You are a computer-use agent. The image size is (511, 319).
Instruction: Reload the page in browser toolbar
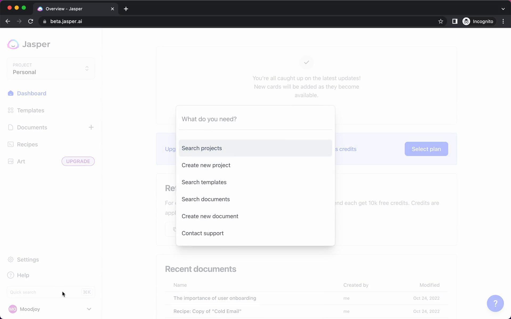31,22
